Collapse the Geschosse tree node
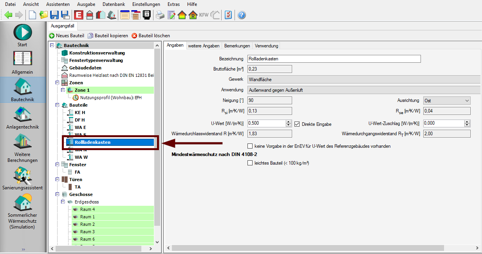Screen dimensions: 482x254 tap(58, 194)
